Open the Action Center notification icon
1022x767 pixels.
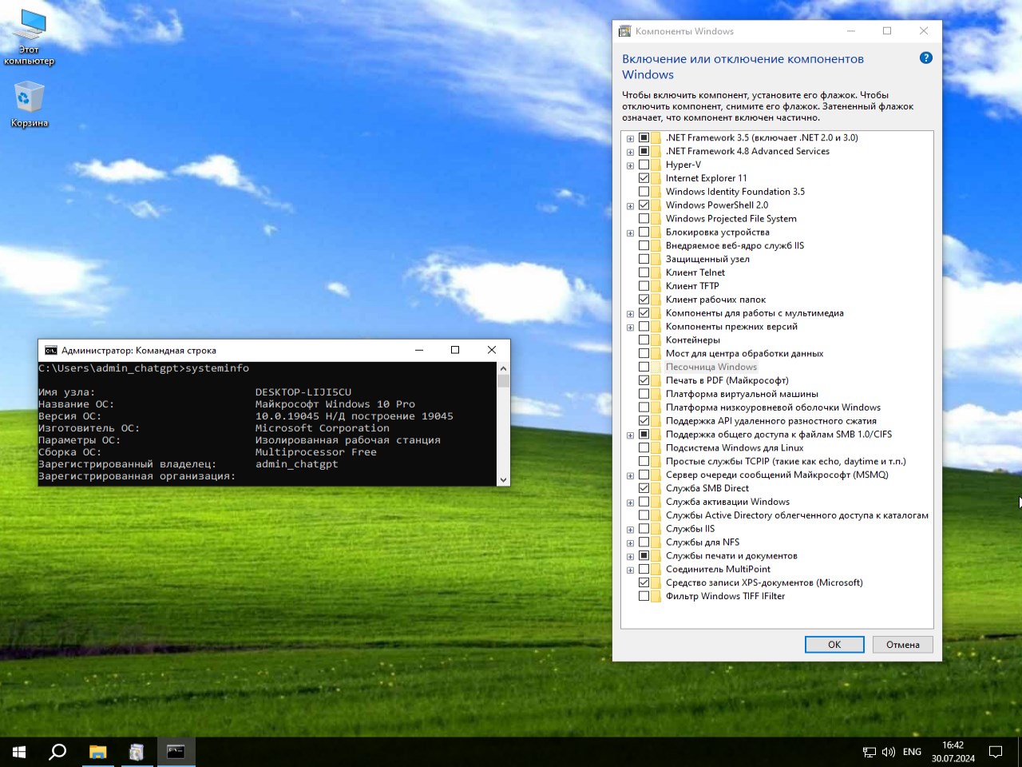[995, 751]
